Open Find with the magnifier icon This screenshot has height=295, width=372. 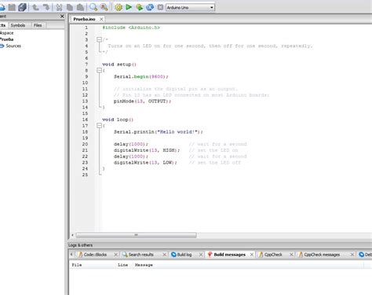pos(93,7)
